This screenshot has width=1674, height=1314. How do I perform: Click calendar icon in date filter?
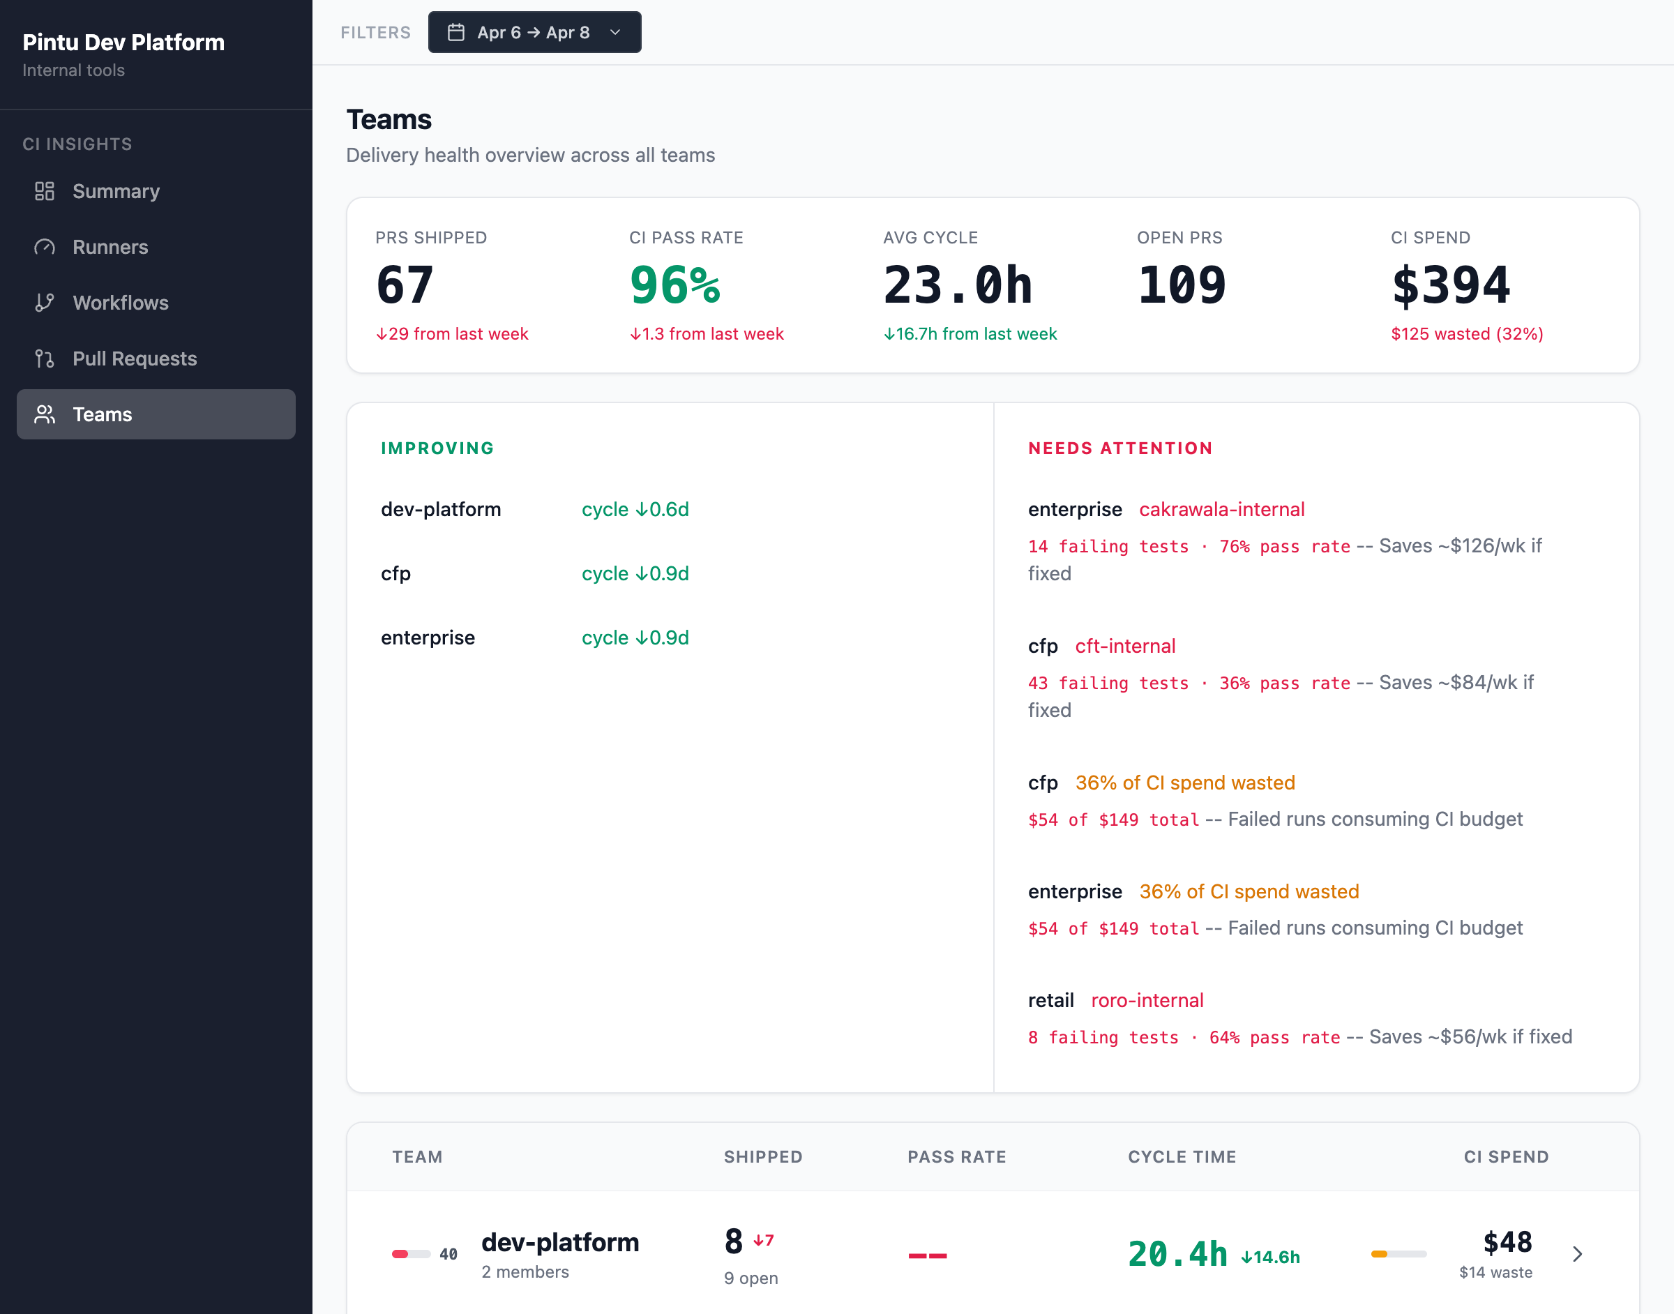pyautogui.click(x=456, y=32)
